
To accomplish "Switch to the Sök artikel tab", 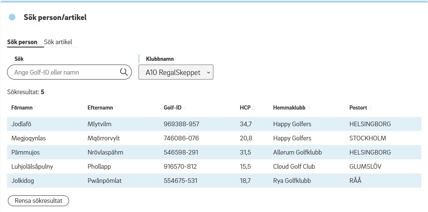I will pos(58,42).
